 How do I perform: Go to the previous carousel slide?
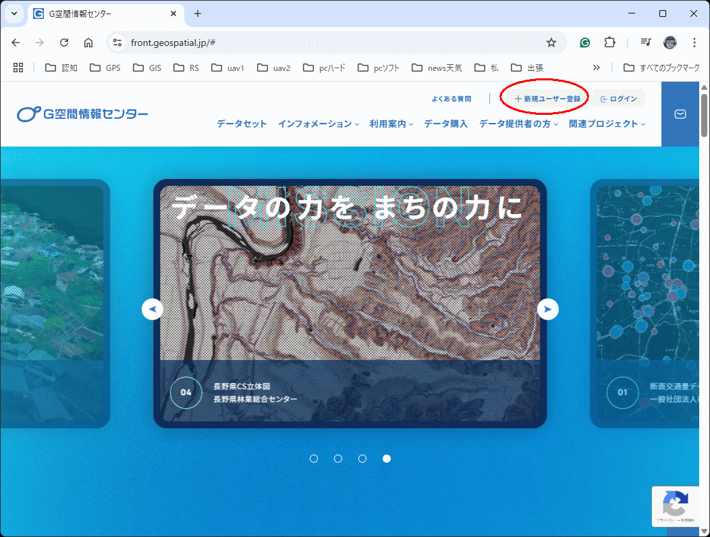click(x=153, y=309)
